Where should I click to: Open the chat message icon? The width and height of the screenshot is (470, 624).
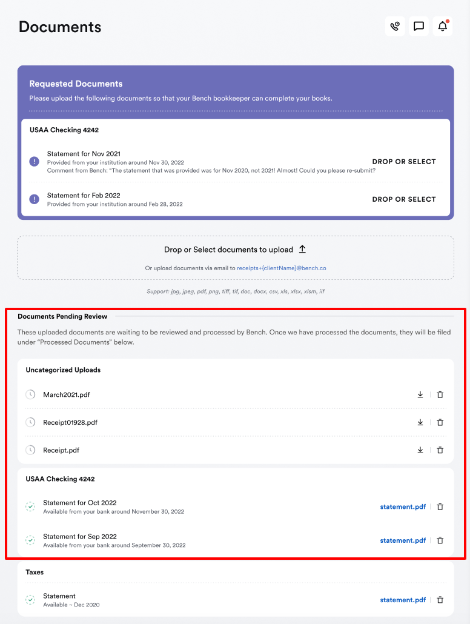(419, 26)
